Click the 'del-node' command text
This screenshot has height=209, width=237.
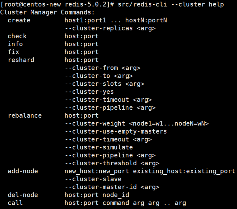coord(23,195)
